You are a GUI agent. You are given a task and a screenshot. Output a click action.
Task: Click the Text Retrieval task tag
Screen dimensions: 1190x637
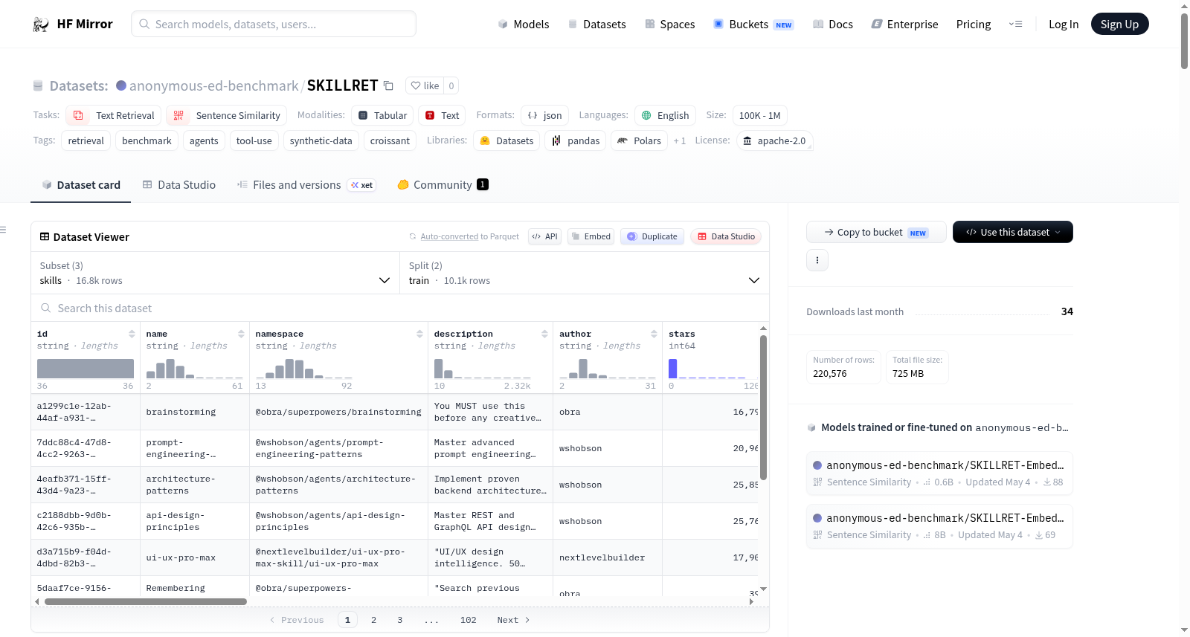[x=114, y=115]
